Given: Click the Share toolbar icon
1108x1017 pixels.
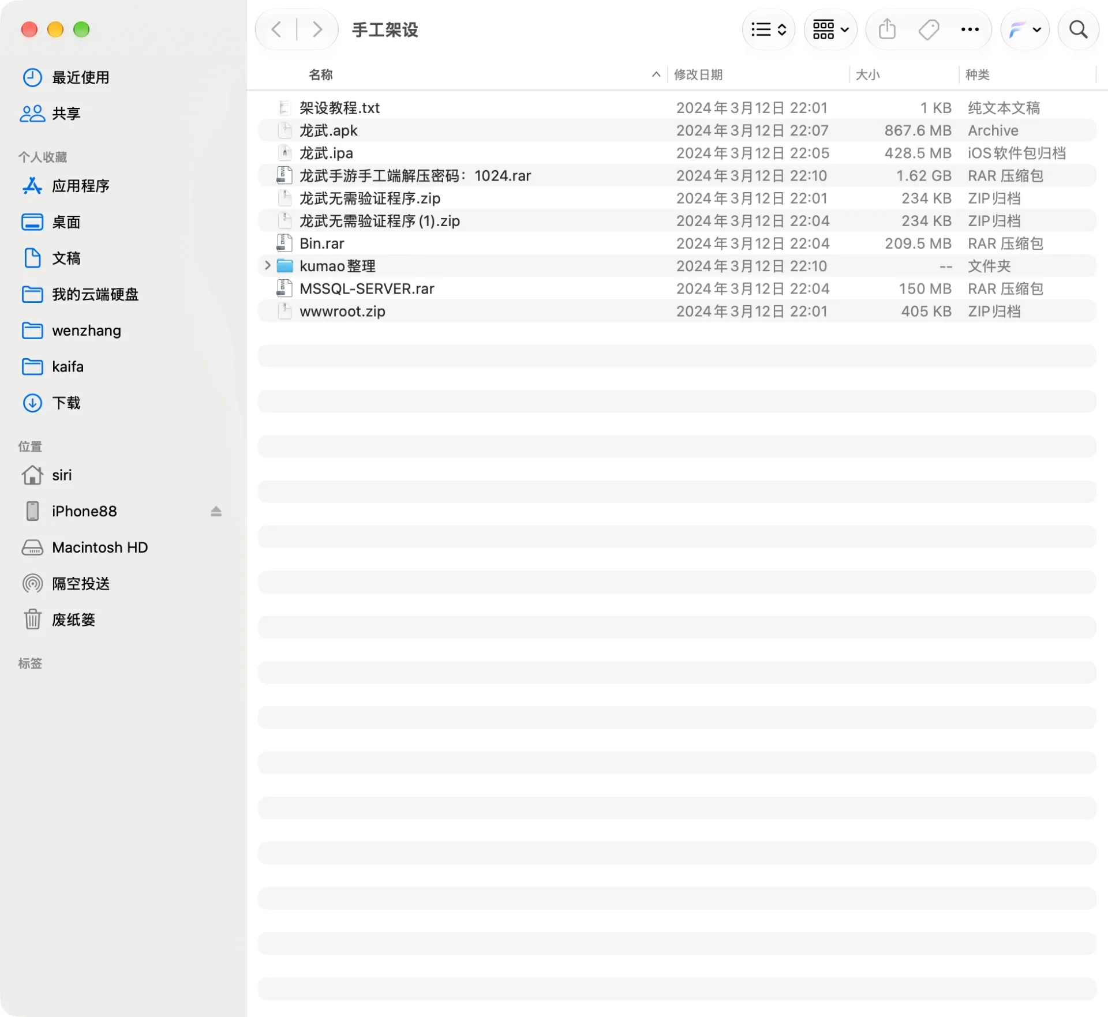Looking at the screenshot, I should click(x=888, y=29).
